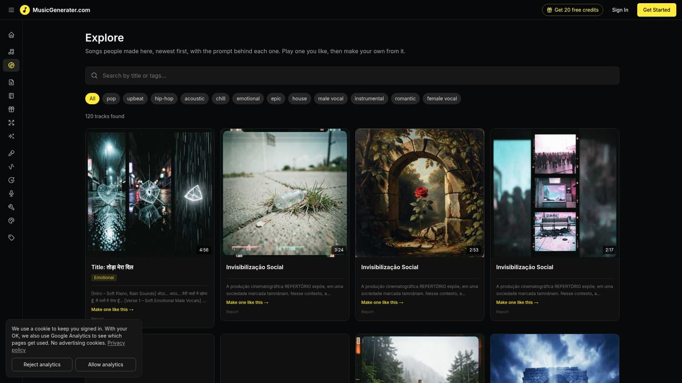Click the Sign In link
This screenshot has width=682, height=383.
tap(620, 10)
